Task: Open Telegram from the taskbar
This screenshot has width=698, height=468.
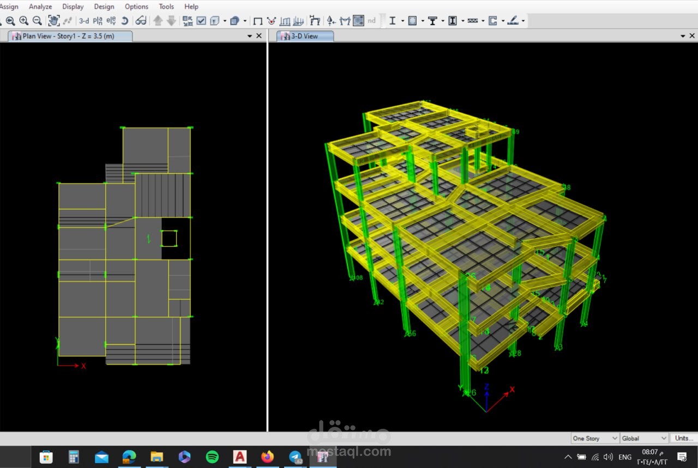Action: [x=296, y=457]
